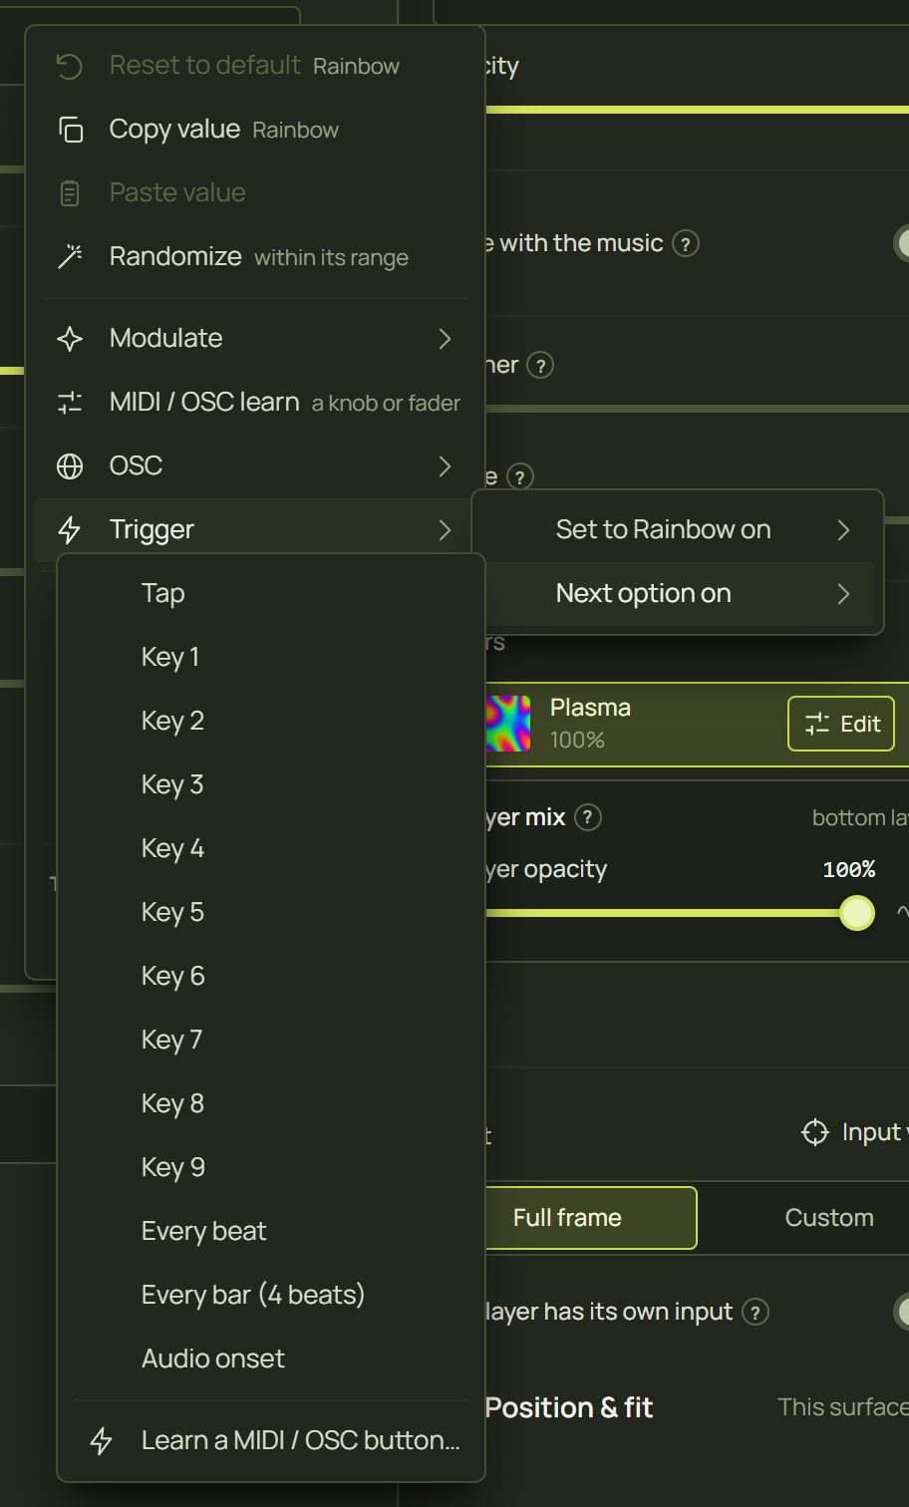The height and width of the screenshot is (1507, 909).
Task: Click the 100% layer opacity value
Action: click(849, 870)
